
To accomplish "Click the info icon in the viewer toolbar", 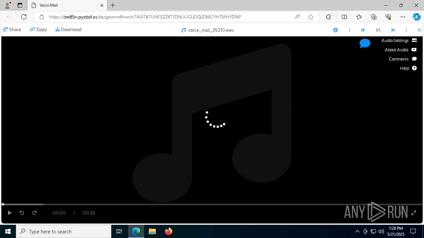I will click(336, 30).
